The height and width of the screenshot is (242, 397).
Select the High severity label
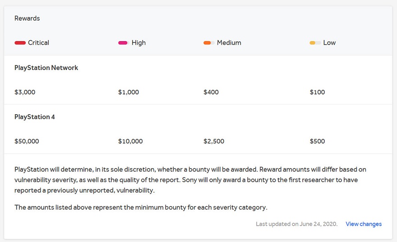138,42
